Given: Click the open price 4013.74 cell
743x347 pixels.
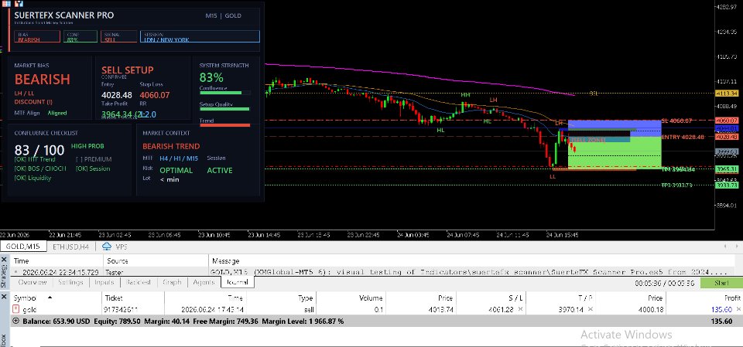Looking at the screenshot, I should pos(441,310).
